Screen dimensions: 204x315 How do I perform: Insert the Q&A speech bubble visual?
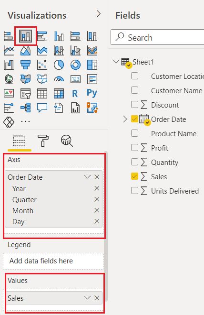[42, 108]
